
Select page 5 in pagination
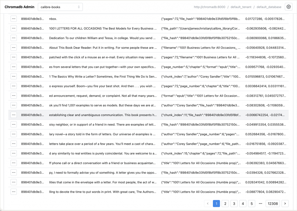[x=251, y=203]
